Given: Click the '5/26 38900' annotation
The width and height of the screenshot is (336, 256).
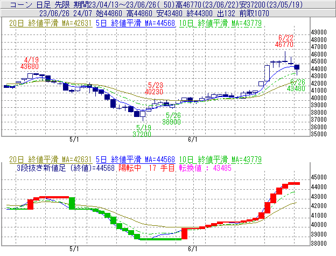Looking at the screenshot, I should point(171,119).
